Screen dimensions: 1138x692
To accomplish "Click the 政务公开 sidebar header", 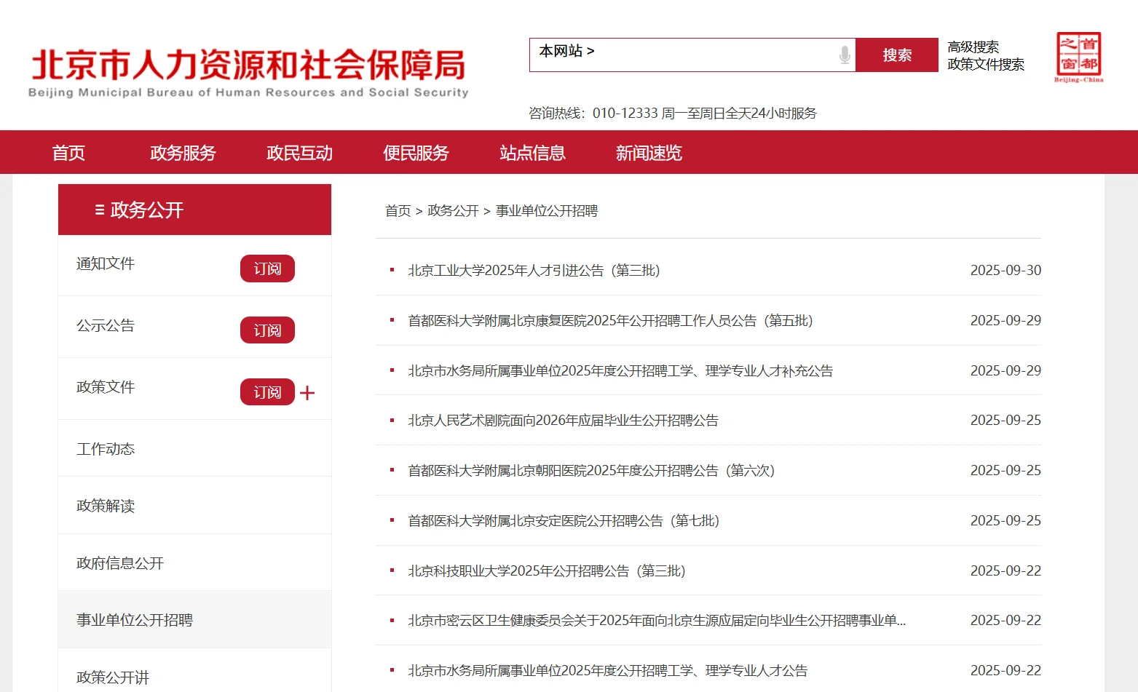I will click(x=194, y=210).
